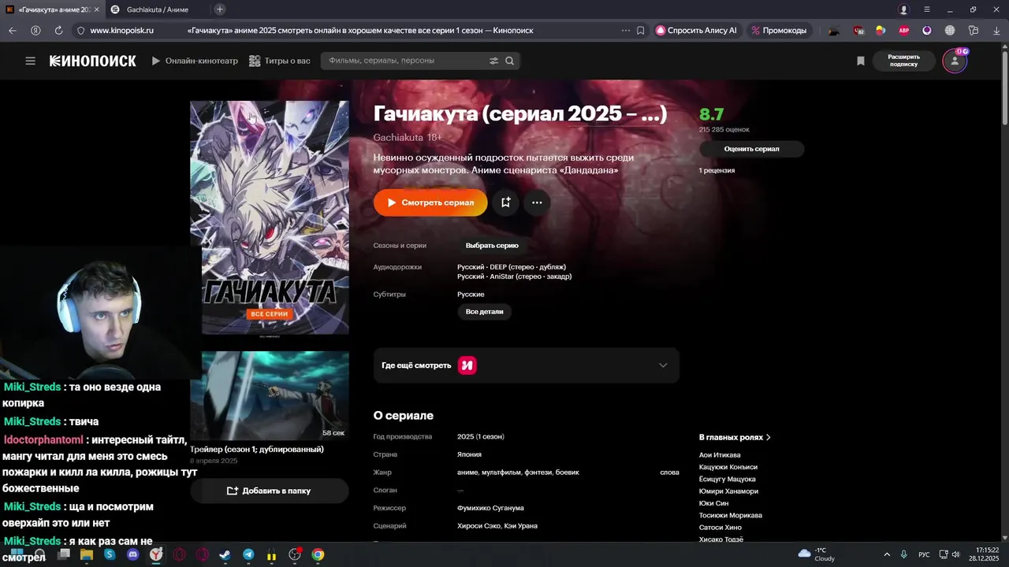Open search filter settings icon
This screenshot has width=1009, height=567.
(x=493, y=61)
